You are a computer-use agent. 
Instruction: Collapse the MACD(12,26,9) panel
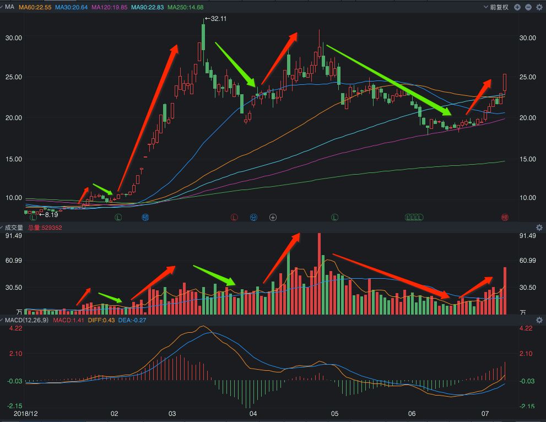coord(2,320)
